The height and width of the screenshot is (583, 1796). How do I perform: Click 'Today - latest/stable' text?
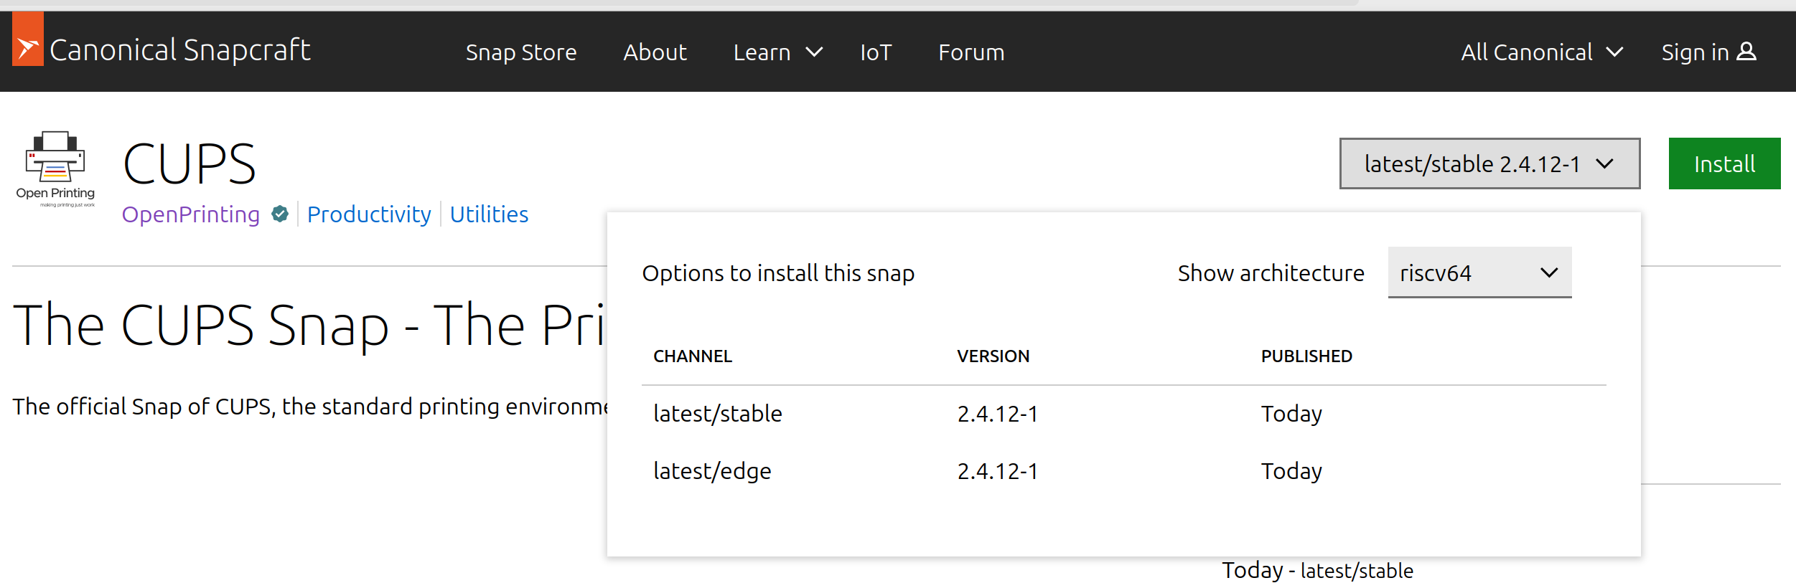click(1318, 570)
